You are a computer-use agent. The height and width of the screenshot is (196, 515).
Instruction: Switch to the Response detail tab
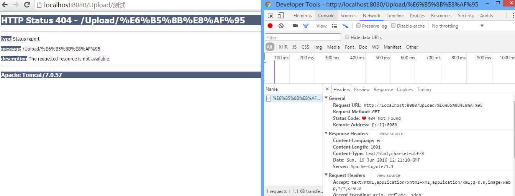[x=383, y=89]
